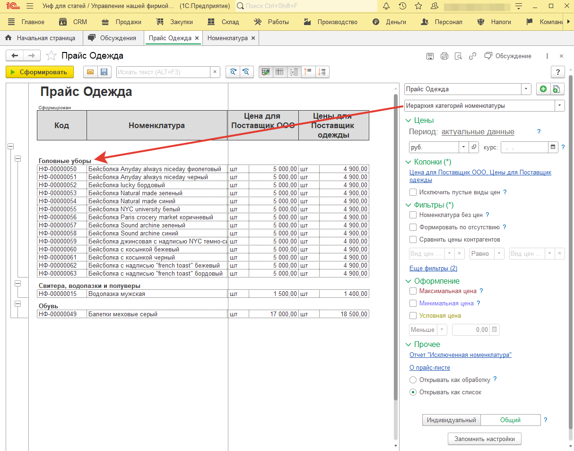This screenshot has height=451, width=574.
Task: Click the envelope send-by-email icon
Action: pos(90,72)
